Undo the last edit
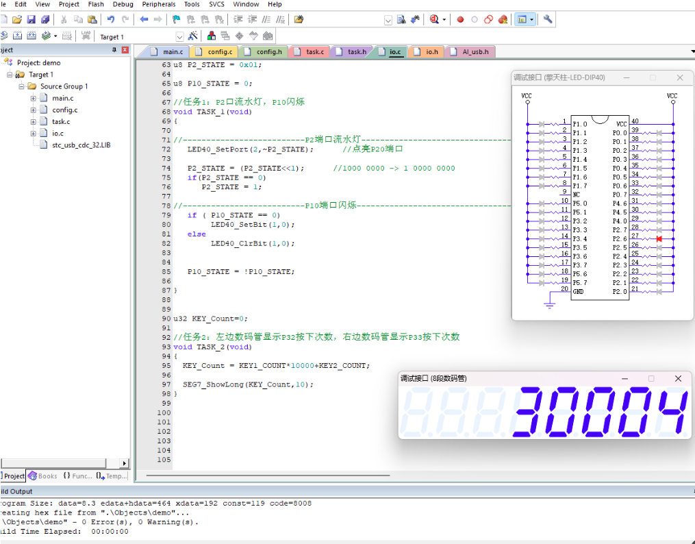695x544 pixels. tap(111, 19)
